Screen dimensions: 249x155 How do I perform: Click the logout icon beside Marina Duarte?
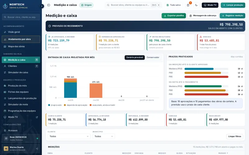click(37, 149)
